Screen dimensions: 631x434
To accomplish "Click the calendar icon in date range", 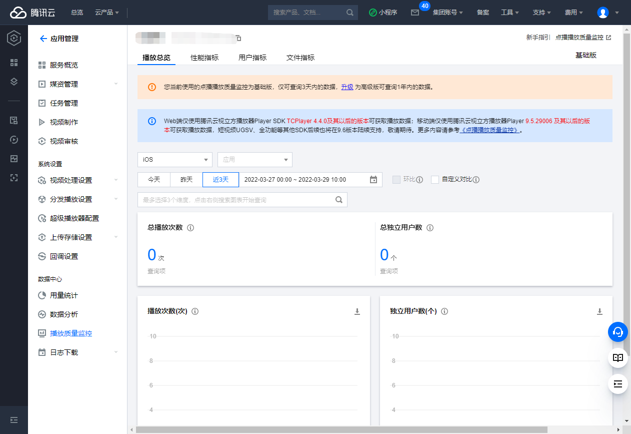I will [x=373, y=180].
